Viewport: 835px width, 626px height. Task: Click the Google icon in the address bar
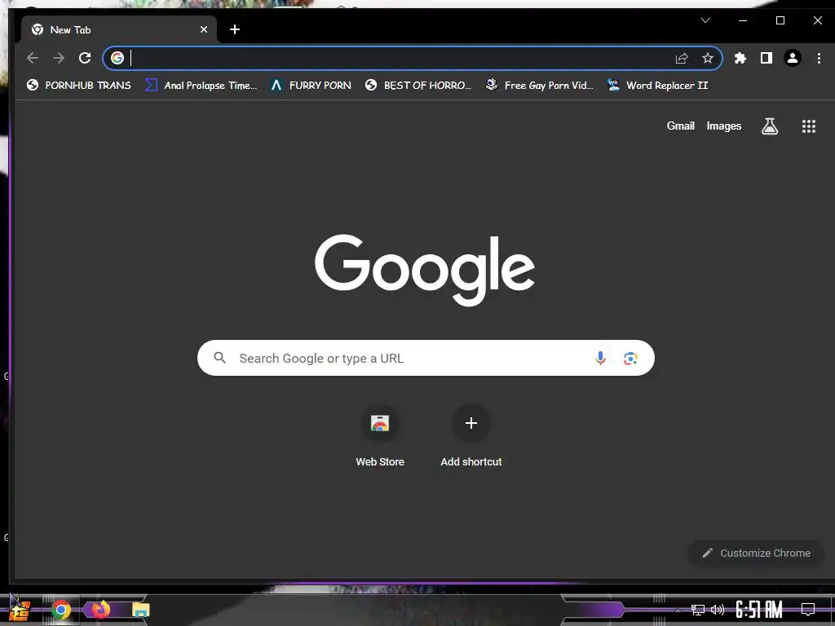pyautogui.click(x=117, y=58)
